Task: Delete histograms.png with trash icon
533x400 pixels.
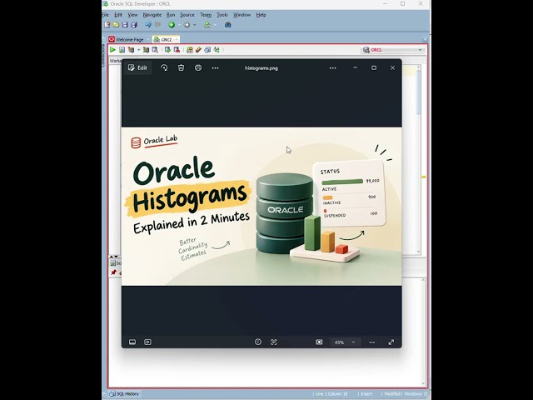Action: pos(182,67)
